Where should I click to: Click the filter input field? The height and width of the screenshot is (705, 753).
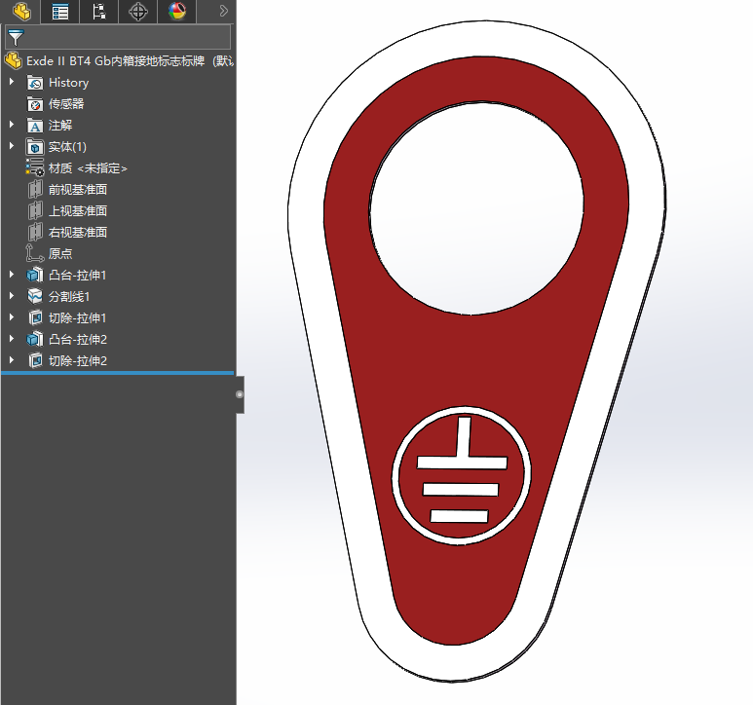(x=118, y=37)
